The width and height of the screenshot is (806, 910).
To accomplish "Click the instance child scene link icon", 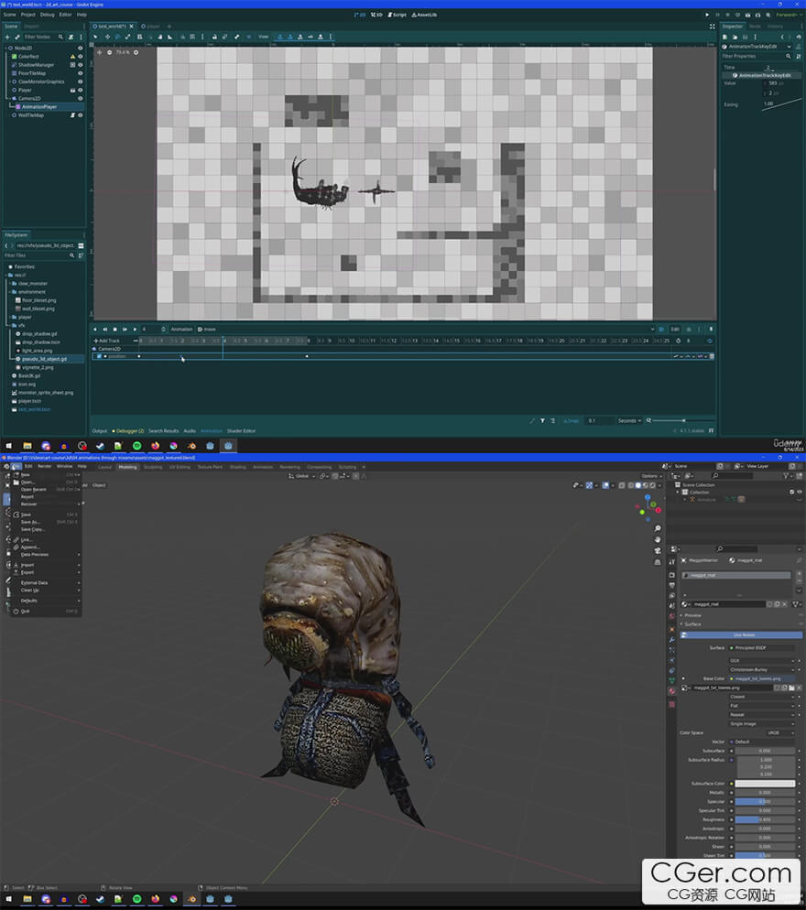I will point(16,37).
